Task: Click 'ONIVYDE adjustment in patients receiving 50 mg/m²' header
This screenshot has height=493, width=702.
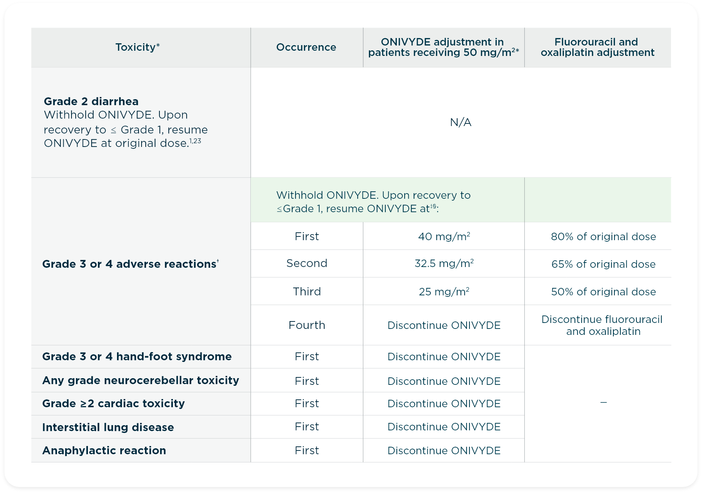Action: tap(443, 47)
